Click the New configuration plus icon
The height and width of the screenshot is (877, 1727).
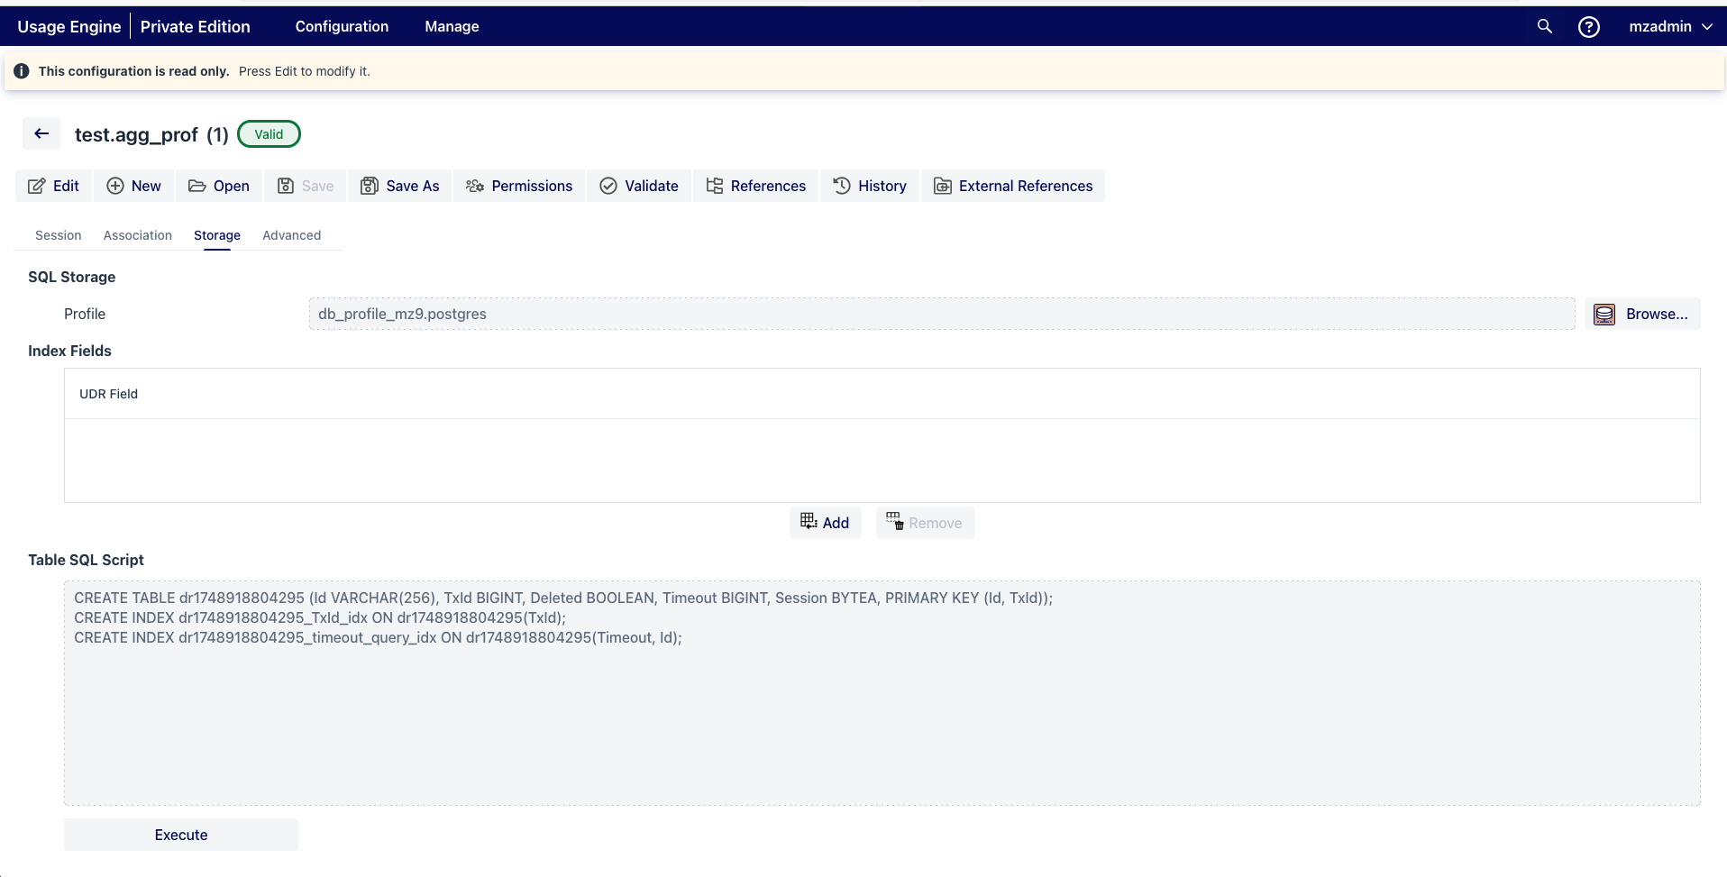(118, 186)
